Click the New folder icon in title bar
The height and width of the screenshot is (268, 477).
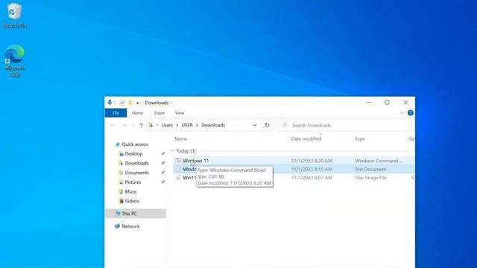(x=130, y=103)
